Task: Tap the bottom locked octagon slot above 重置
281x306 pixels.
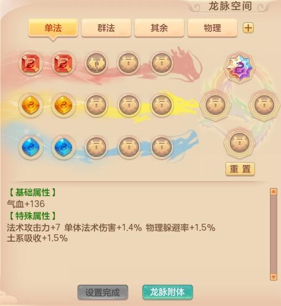Action: pyautogui.click(x=240, y=143)
